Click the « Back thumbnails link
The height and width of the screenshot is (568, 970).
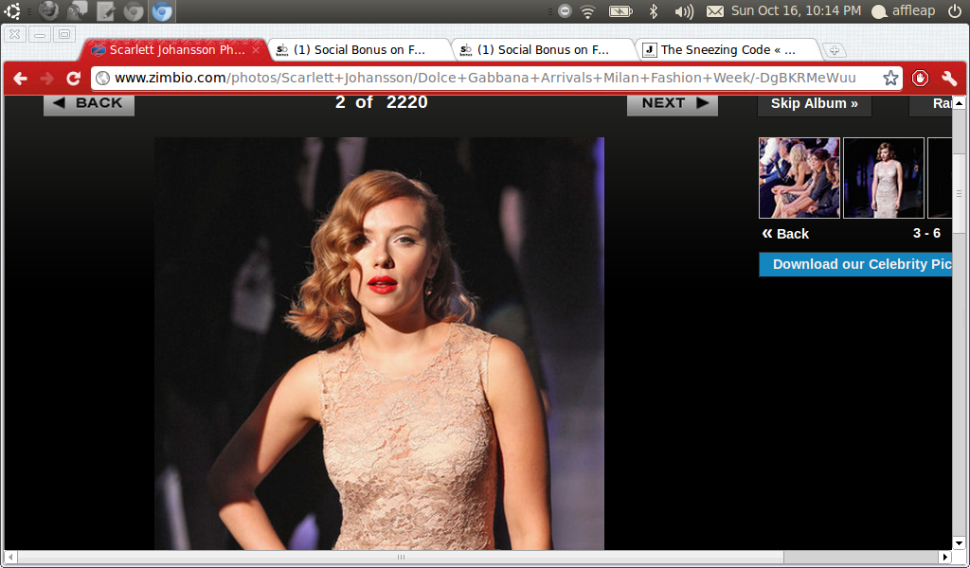point(785,234)
